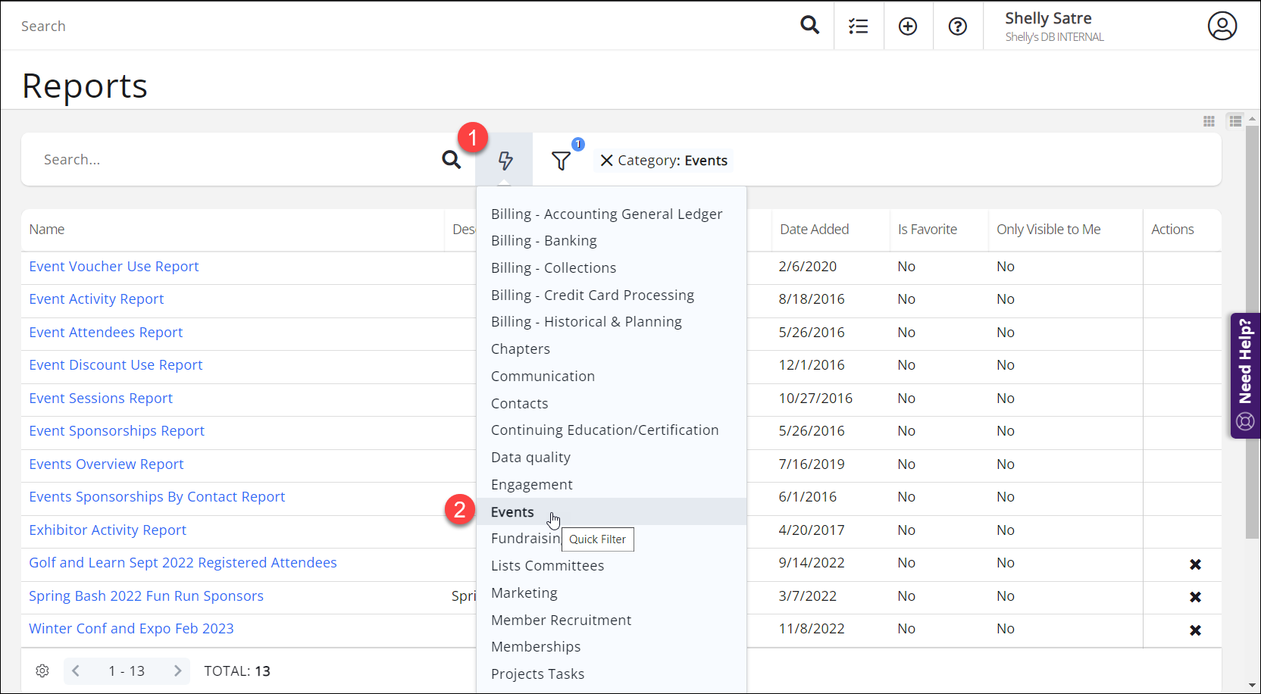Click the quick add plus icon
1261x694 pixels.
coord(908,27)
